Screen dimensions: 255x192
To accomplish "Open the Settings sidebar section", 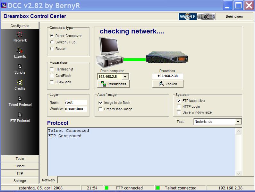I will (20, 181).
